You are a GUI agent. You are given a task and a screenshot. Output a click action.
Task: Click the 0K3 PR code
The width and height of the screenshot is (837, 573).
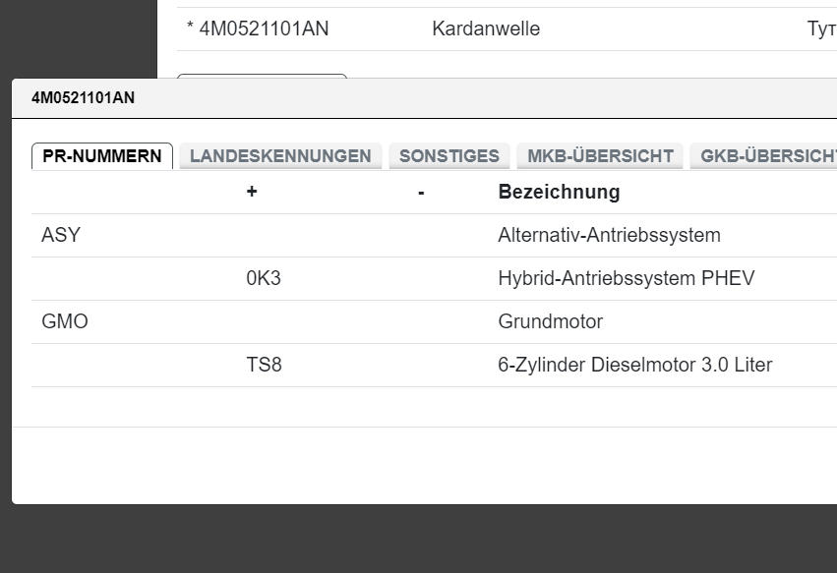[x=264, y=279]
